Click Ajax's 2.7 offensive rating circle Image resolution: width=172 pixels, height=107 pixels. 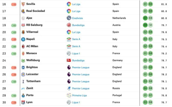(145, 18)
